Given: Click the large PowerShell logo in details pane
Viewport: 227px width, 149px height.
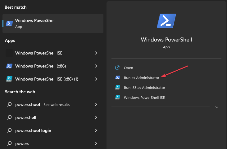Looking at the screenshot, I should tap(166, 21).
